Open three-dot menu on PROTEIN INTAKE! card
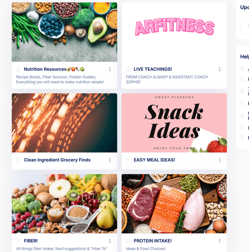Screen dimensions: 249x252 pos(219,241)
